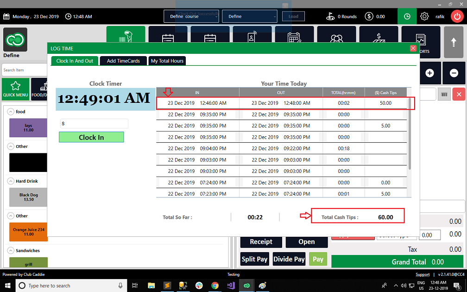Image resolution: width=467 pixels, height=292 pixels.
Task: Click the dollar sign balance icon
Action: (x=369, y=16)
